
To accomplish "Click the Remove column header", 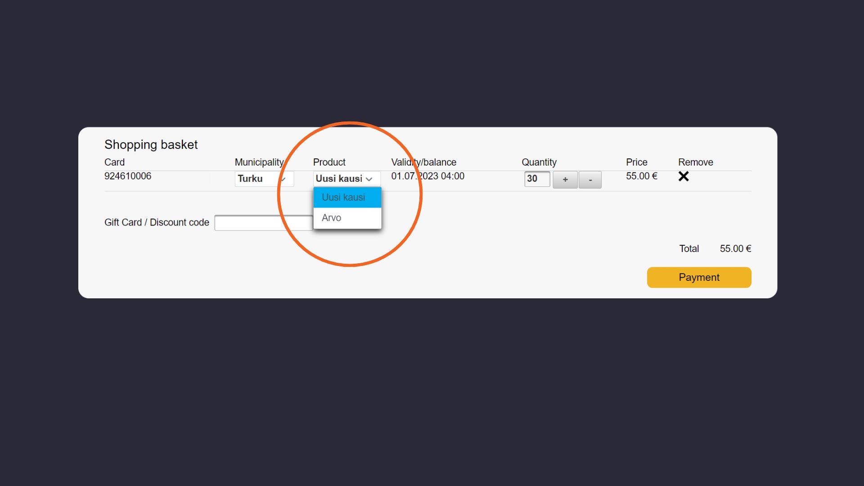I will pos(695,162).
